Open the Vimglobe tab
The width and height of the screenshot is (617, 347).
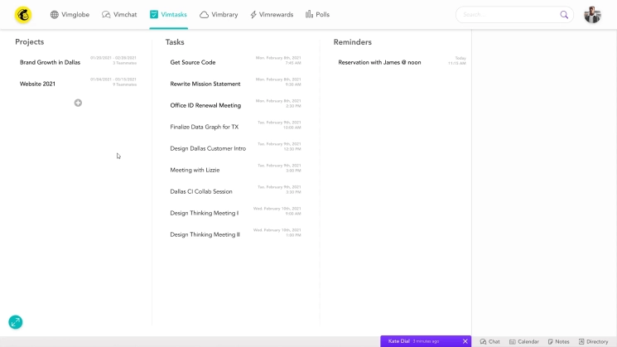coord(70,15)
